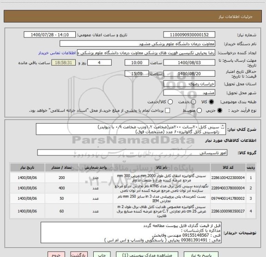
Task: Click the واحد شمارش column header
Action: [96, 167]
